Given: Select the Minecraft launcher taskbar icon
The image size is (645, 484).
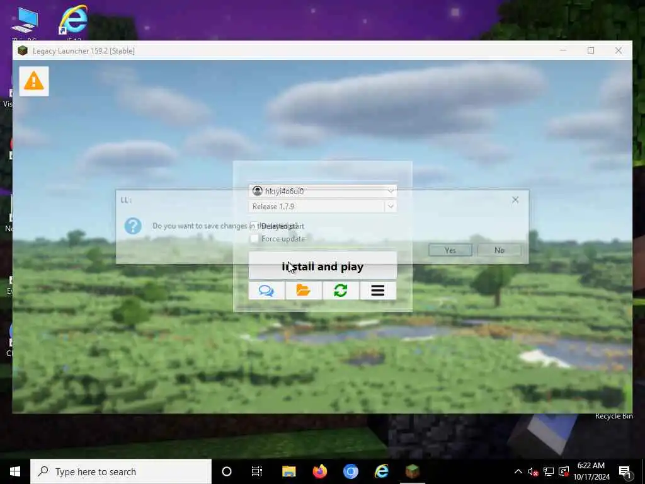Looking at the screenshot, I should [412, 471].
